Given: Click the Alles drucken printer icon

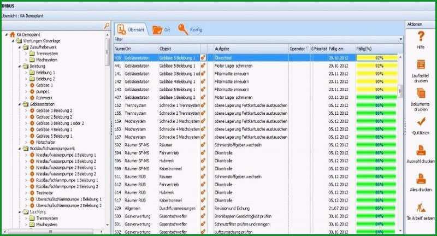Looking at the screenshot, I should [x=421, y=179].
